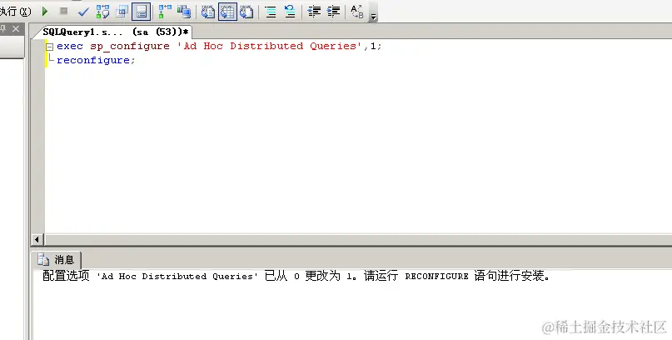Click the 'Ad Hoc Distributed Queries' string literal

[x=270, y=46]
